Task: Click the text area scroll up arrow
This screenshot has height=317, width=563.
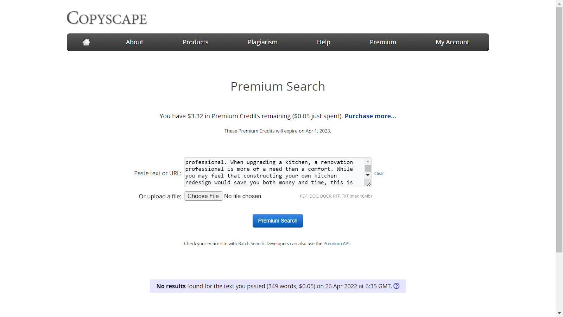Action: (368, 161)
